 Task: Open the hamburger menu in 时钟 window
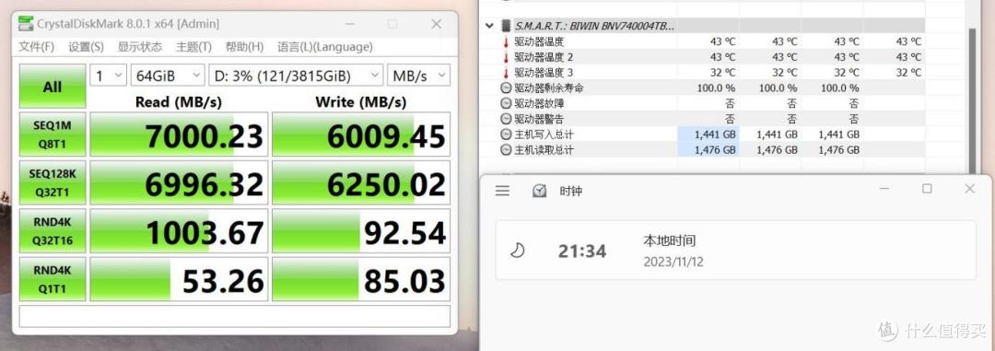502,191
